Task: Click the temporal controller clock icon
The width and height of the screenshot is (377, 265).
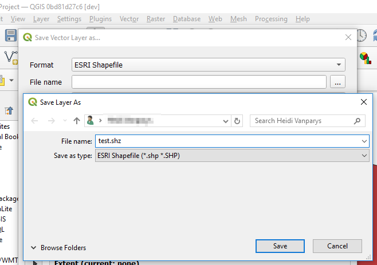Action: (362, 35)
